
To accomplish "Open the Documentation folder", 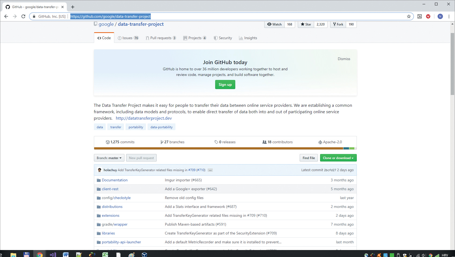I will 115,180.
